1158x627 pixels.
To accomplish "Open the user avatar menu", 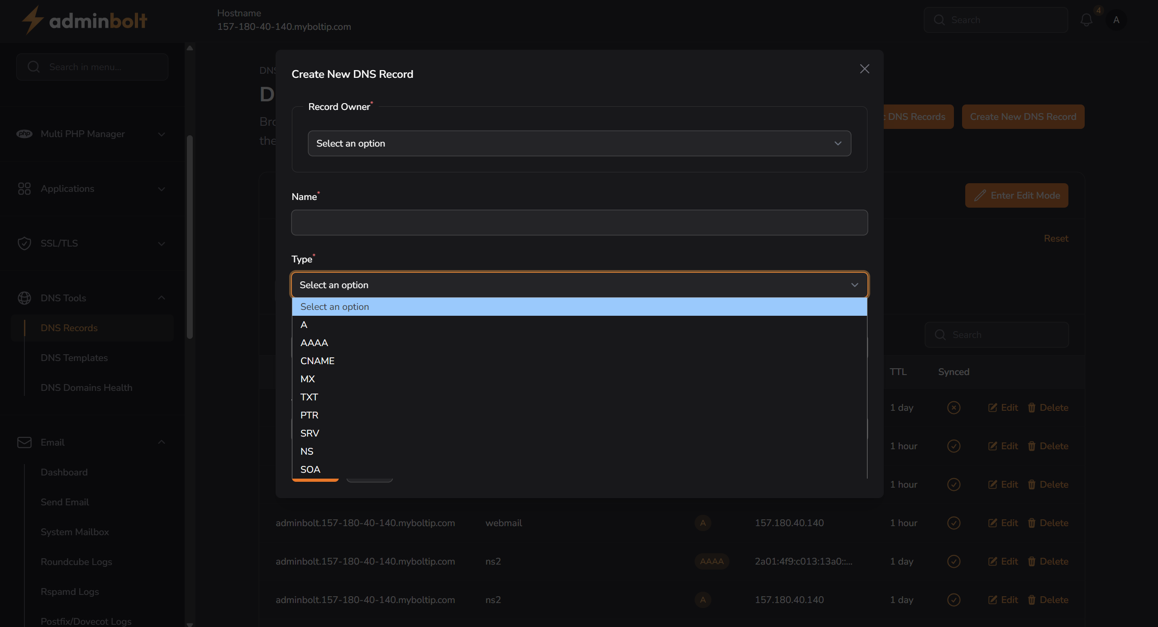I will pos(1116,20).
